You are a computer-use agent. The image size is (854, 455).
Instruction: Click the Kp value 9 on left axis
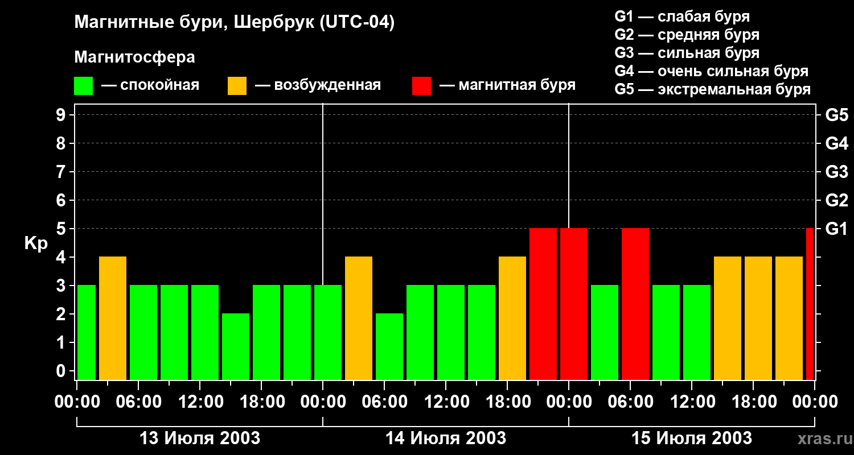click(x=62, y=115)
